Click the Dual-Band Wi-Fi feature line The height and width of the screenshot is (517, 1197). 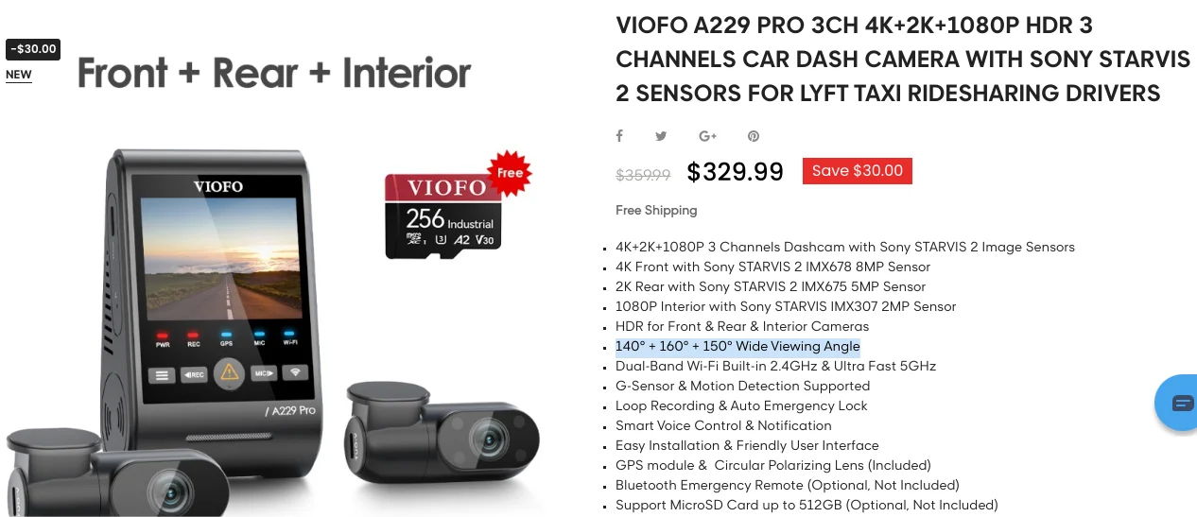click(x=775, y=367)
